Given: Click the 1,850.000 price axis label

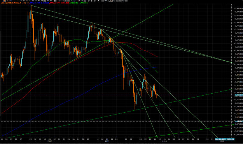Looking at the screenshot, I should [239, 15].
